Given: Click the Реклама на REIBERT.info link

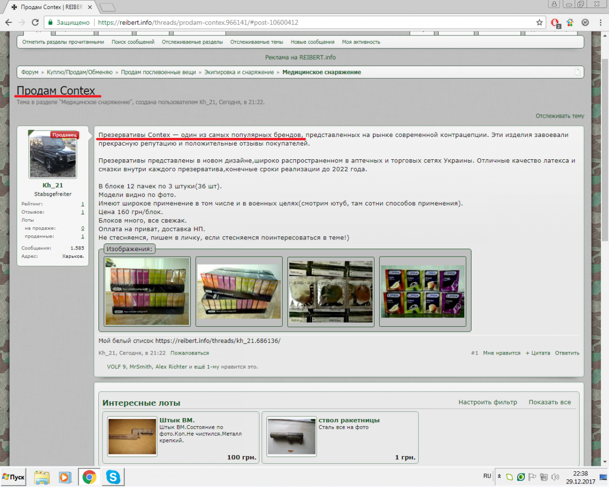Looking at the screenshot, I should pos(300,57).
